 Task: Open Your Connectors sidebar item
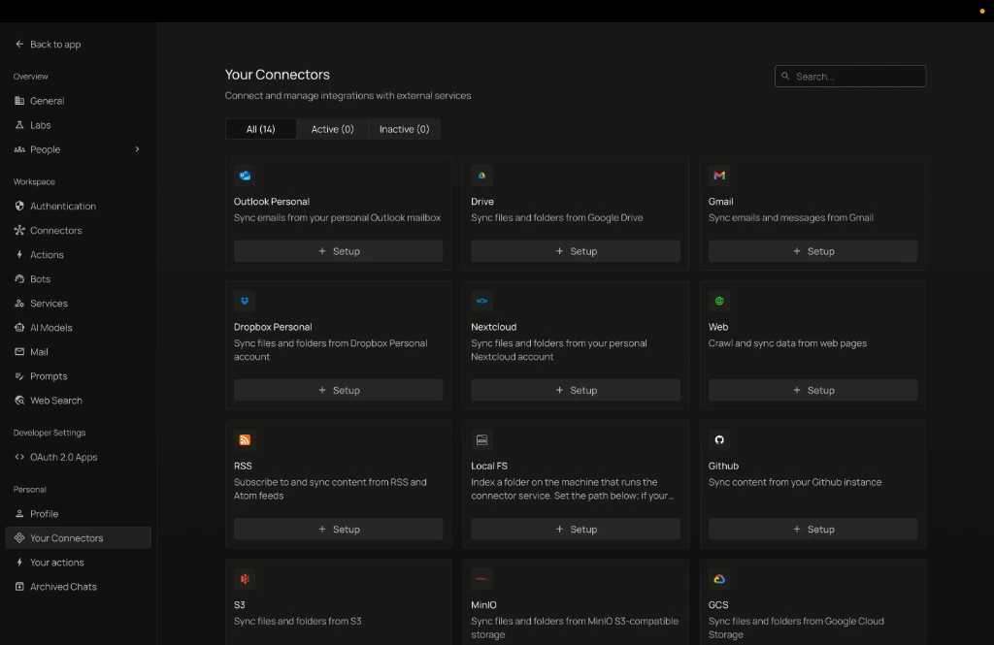78,538
